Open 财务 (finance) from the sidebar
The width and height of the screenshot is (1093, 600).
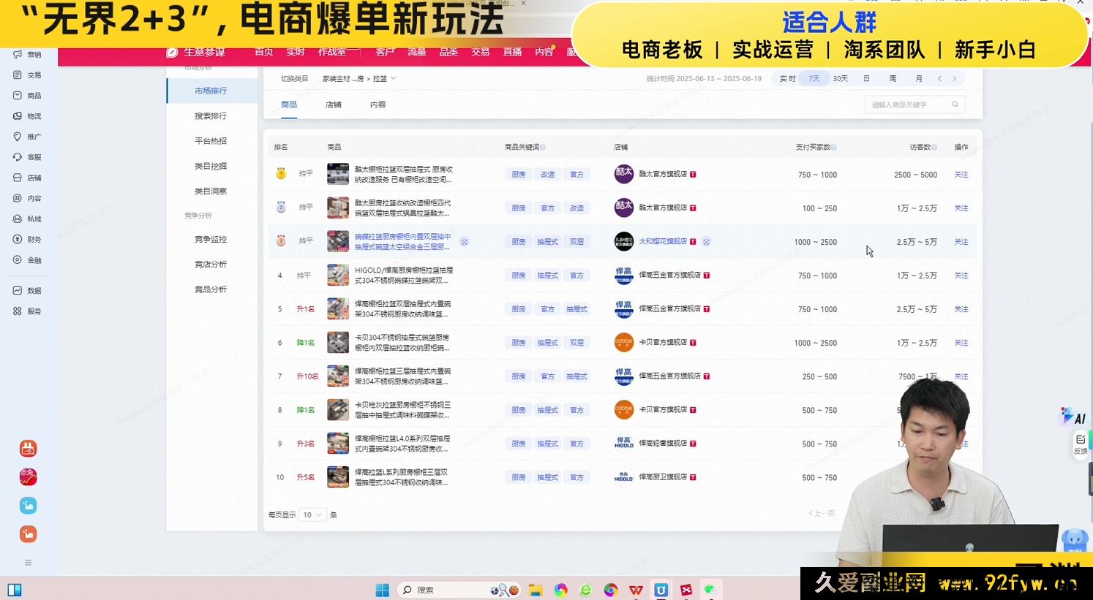[27, 239]
